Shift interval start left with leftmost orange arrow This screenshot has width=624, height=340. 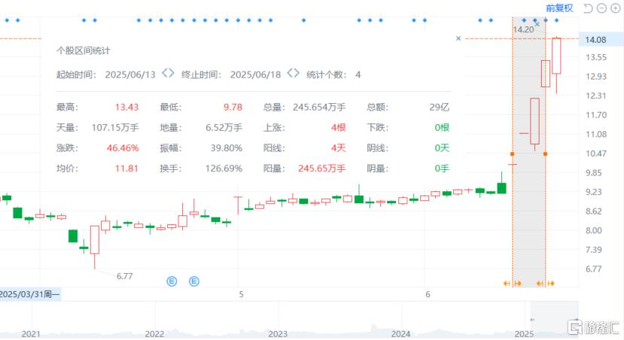pyautogui.click(x=507, y=284)
